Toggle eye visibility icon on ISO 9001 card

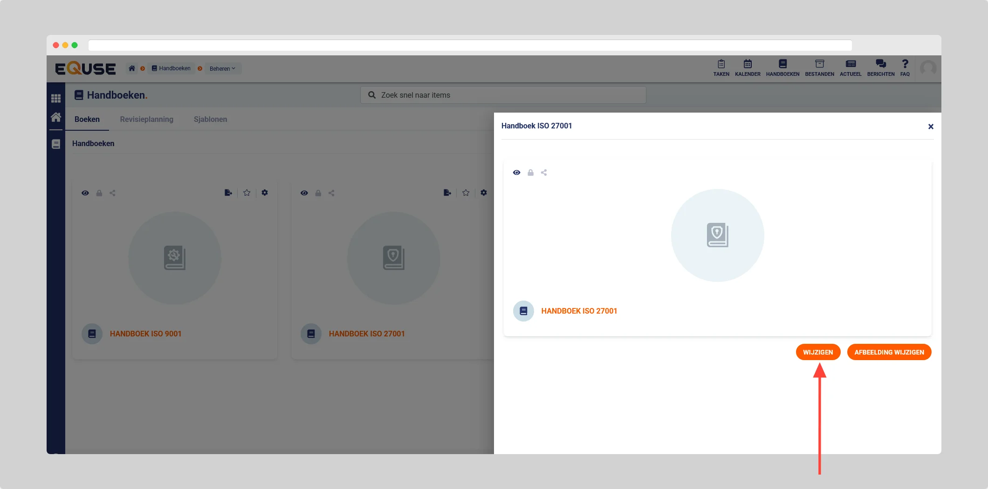tap(85, 193)
